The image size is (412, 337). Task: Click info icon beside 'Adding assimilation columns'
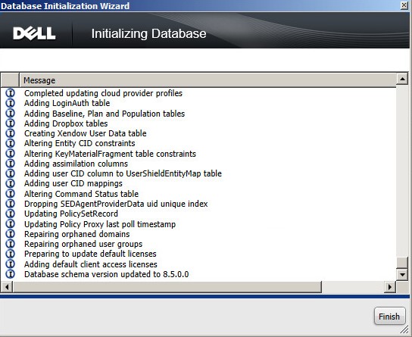tap(11, 164)
